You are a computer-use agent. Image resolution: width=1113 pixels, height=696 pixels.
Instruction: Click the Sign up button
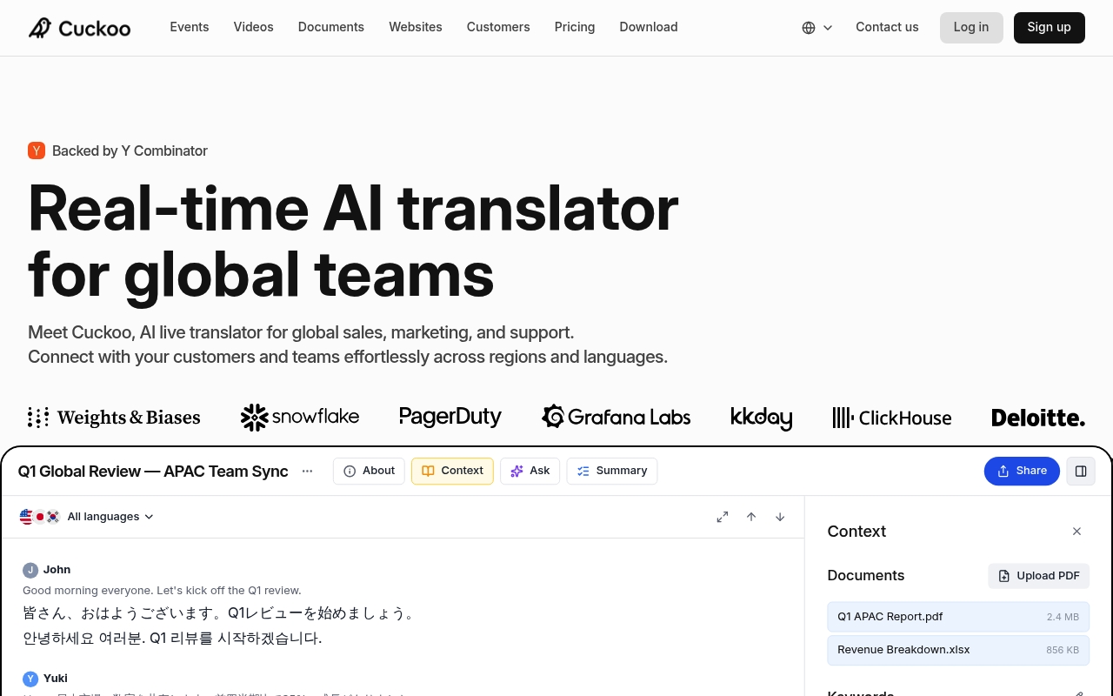coord(1050,28)
